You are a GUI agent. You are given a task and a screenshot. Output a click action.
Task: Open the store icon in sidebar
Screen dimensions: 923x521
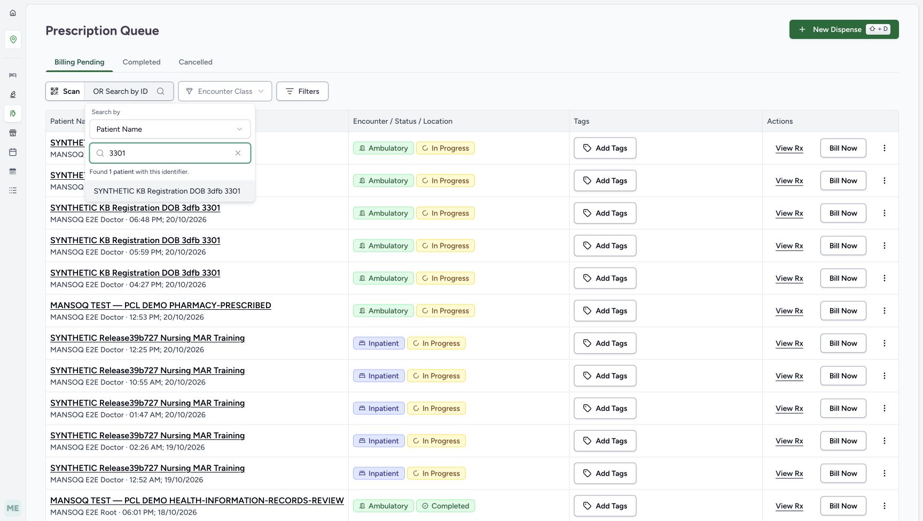[13, 133]
